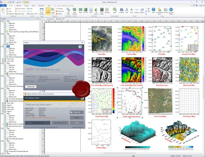
Task: Click Transform in Selection group
Action: 60,11
